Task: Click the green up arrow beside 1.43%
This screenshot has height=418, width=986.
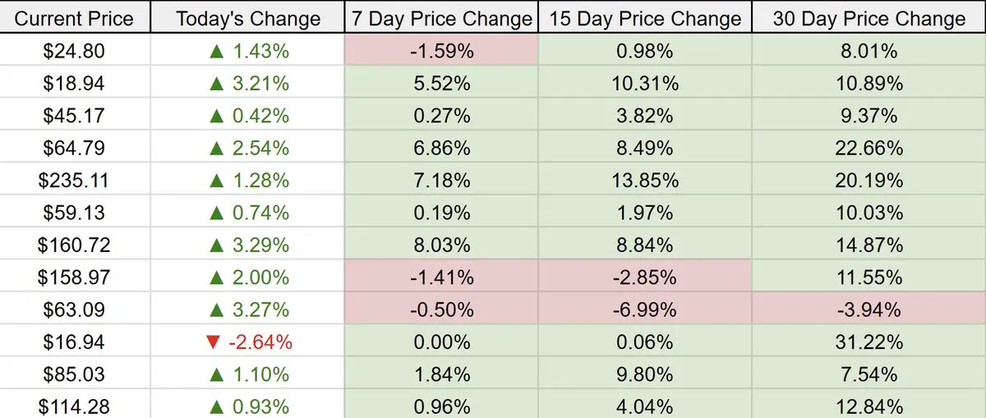Action: 217,52
